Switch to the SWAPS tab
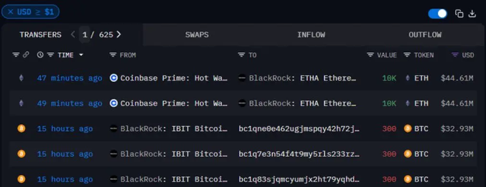The image size is (486, 187). 197,35
